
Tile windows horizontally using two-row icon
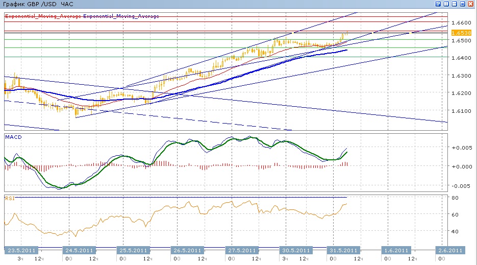(455, 4)
